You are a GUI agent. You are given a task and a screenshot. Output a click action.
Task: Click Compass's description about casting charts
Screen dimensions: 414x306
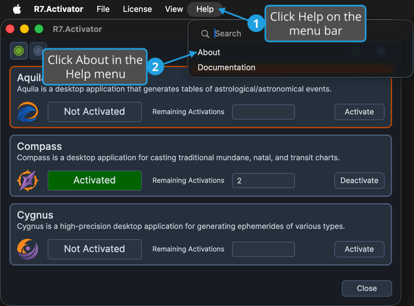pos(179,157)
